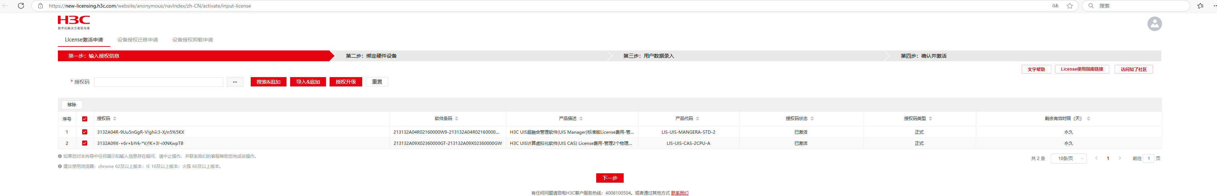1217x196 pixels.
Task: Select page 1 in pagination
Action: 1108,159
